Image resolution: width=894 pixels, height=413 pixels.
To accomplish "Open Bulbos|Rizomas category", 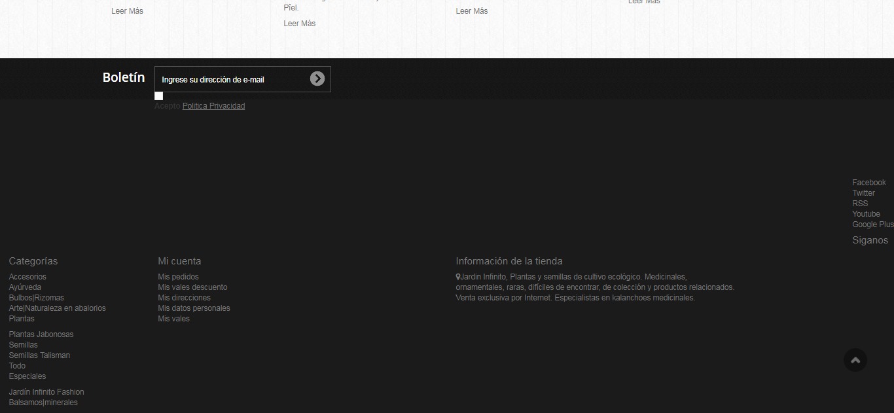I will (37, 298).
